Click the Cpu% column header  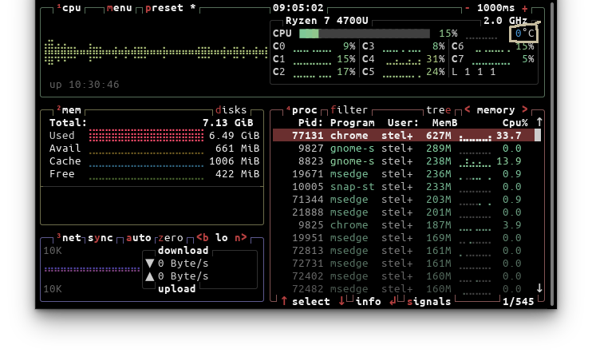tap(515, 123)
